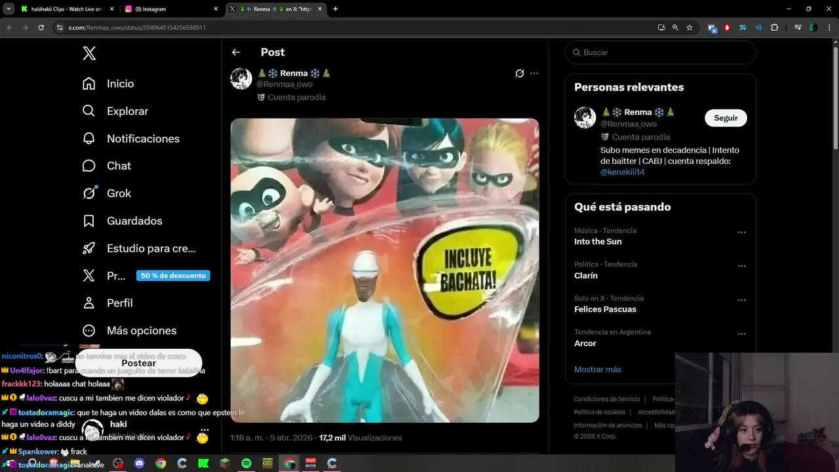Click the install app icon in address bar

point(661,28)
